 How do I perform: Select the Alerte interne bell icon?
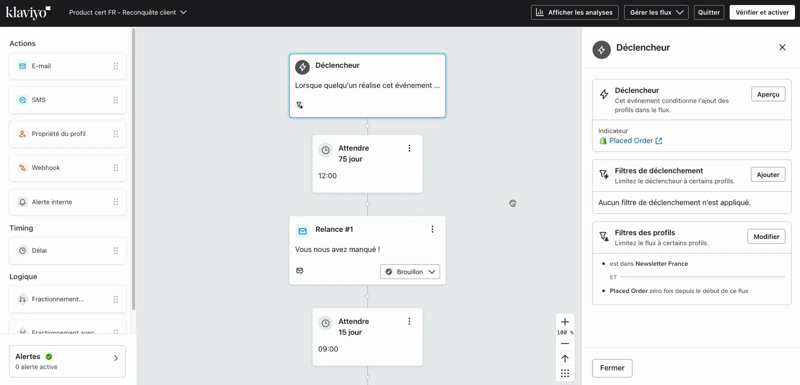click(22, 202)
